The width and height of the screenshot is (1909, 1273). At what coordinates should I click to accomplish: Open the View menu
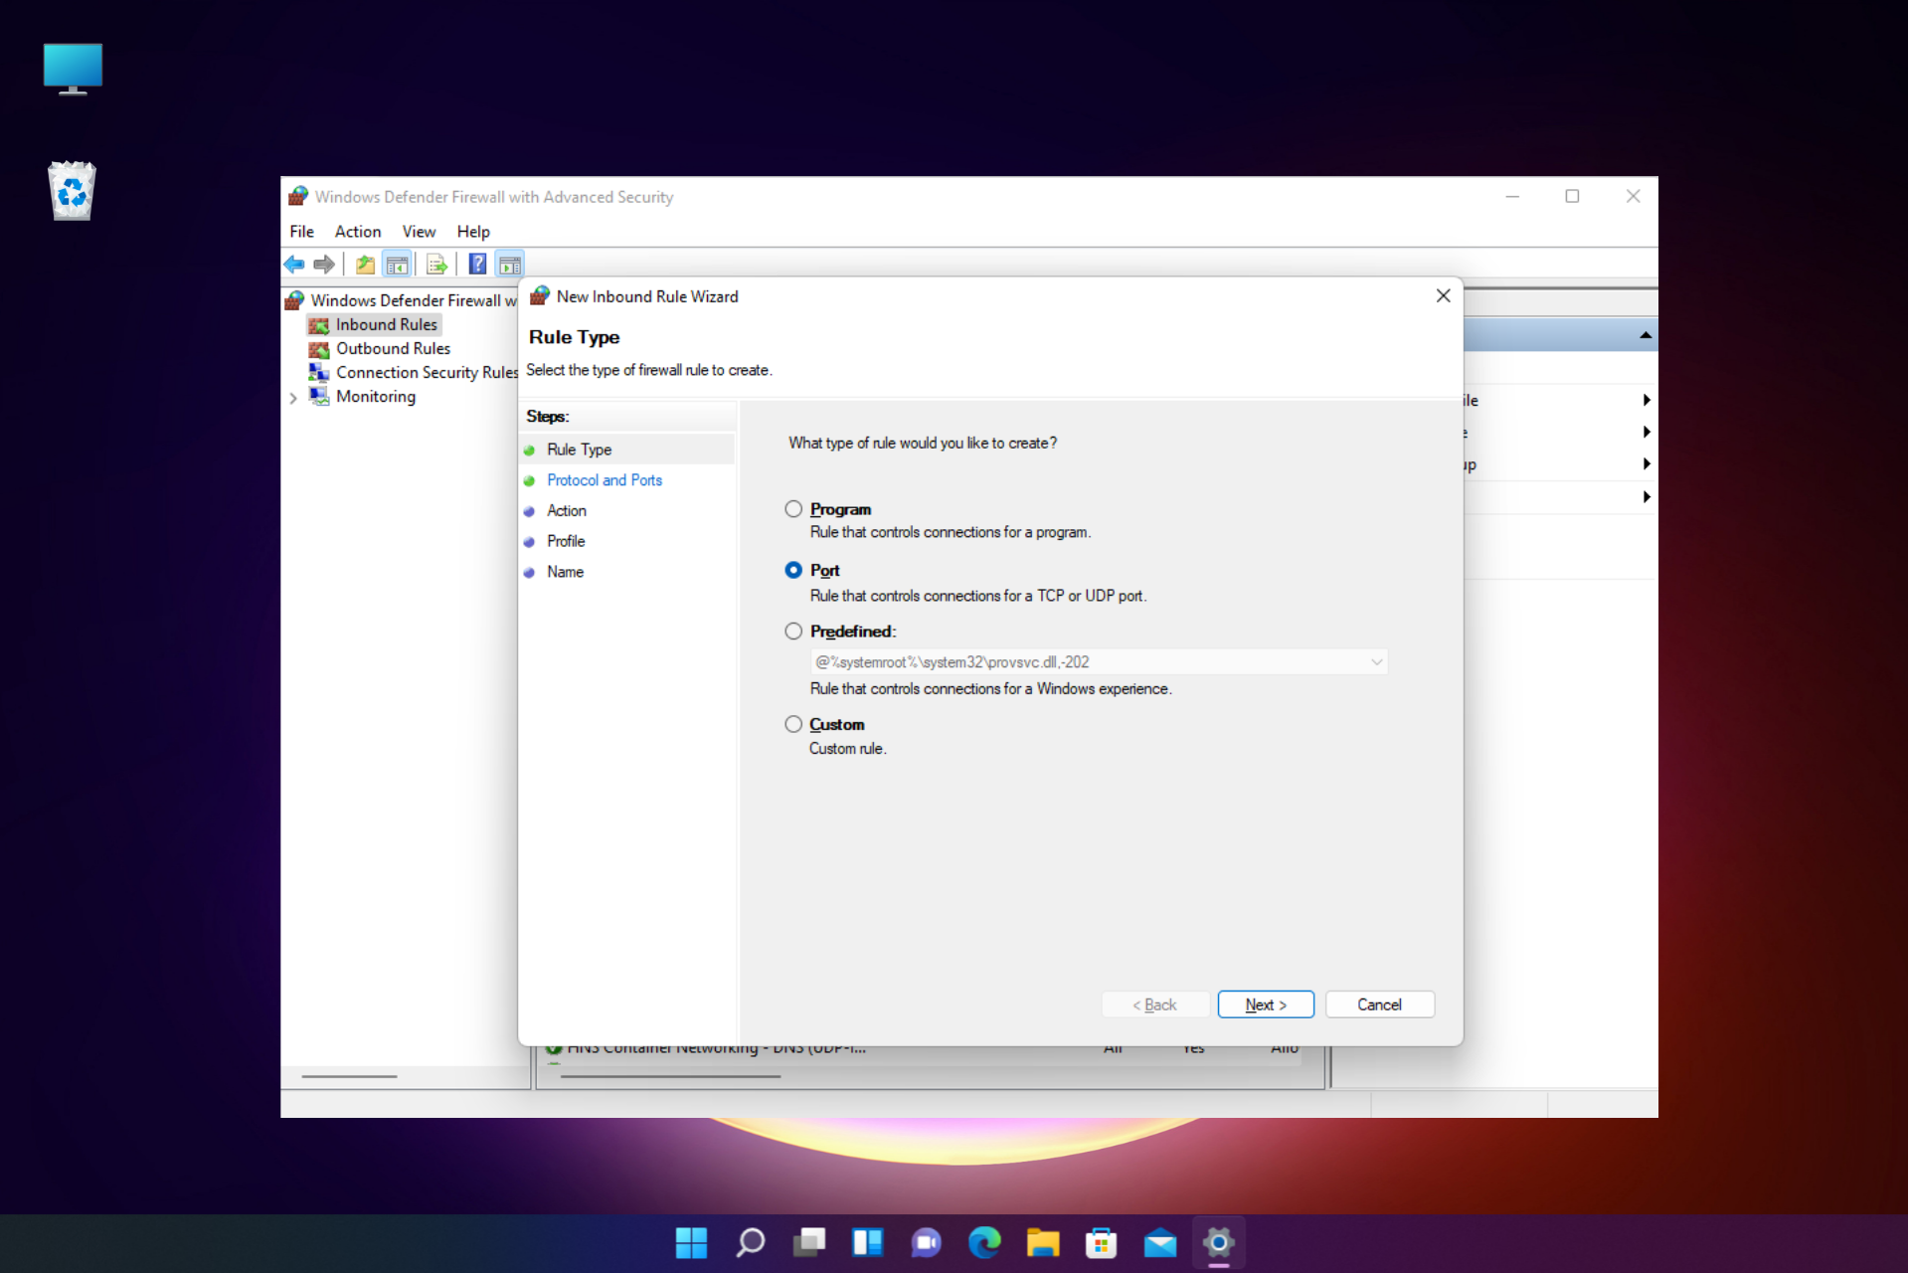point(419,231)
